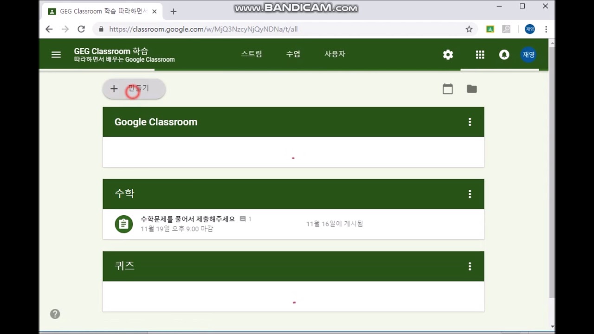The width and height of the screenshot is (594, 334).
Task: Click the page vertical scrollbar
Action: 552,172
